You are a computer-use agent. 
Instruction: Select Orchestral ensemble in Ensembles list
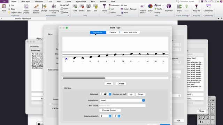tap(37, 62)
